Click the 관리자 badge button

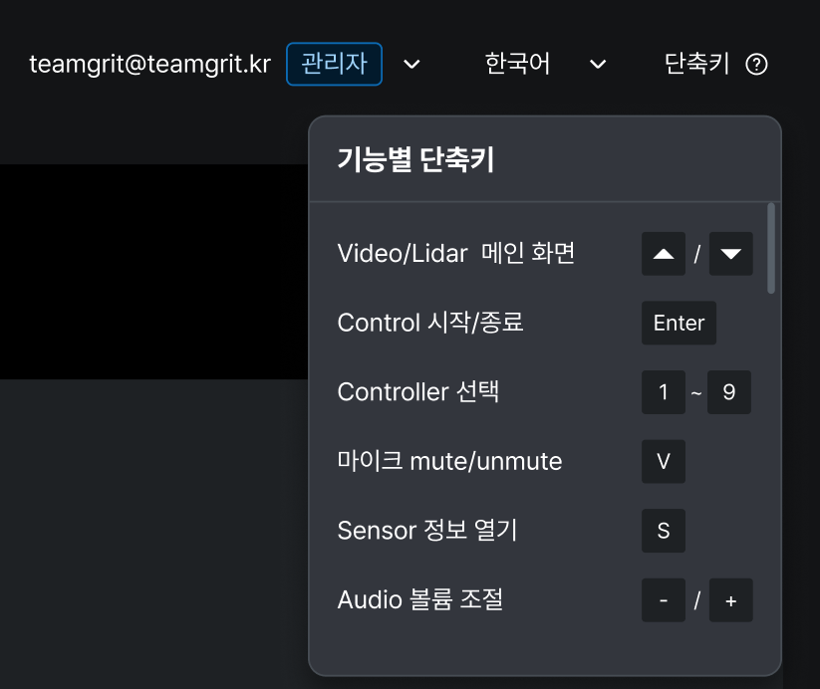[x=334, y=64]
